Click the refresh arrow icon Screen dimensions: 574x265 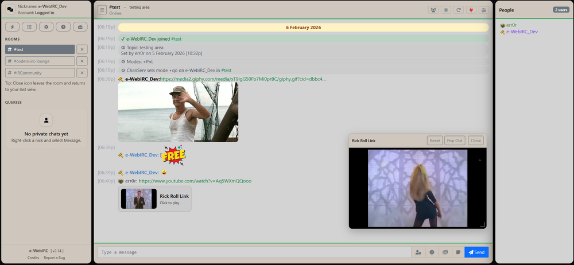pos(458,10)
